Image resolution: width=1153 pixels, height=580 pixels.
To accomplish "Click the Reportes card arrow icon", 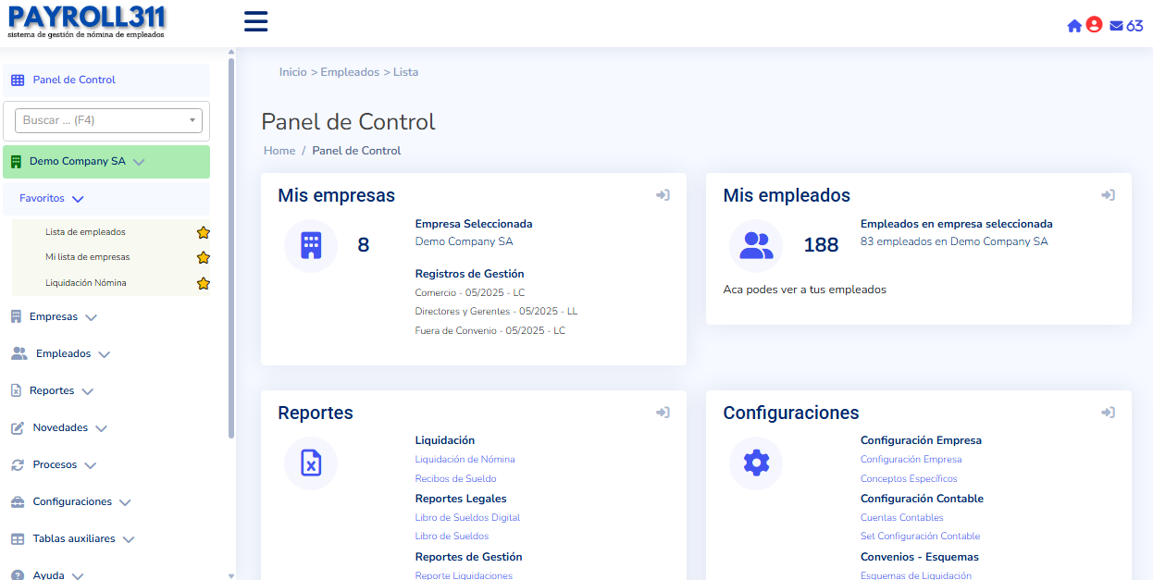I will 663,413.
